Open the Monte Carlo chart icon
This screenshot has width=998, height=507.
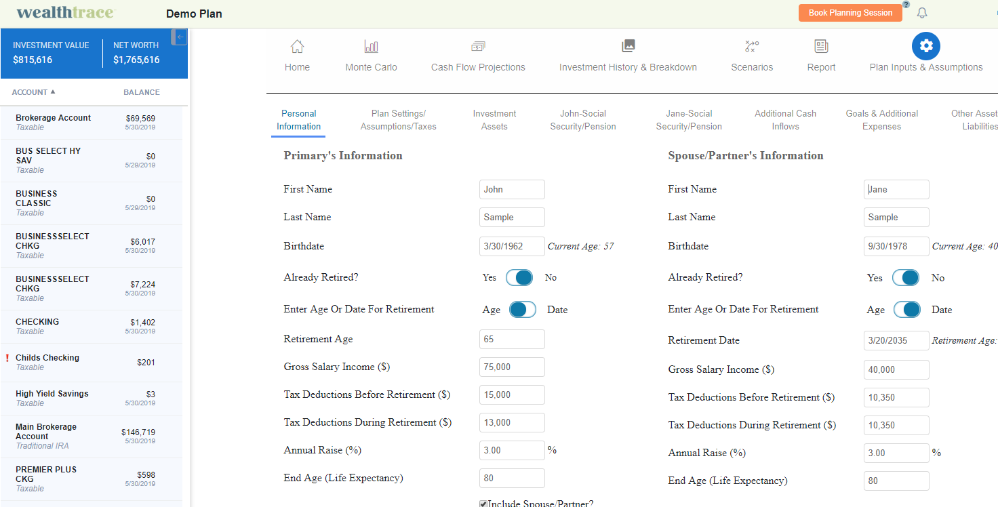[x=371, y=46]
